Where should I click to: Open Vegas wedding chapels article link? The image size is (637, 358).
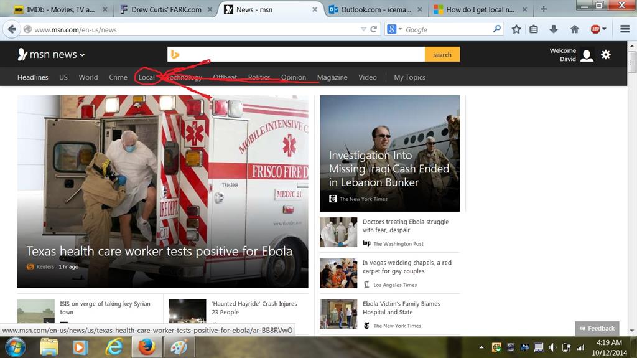pyautogui.click(x=407, y=267)
